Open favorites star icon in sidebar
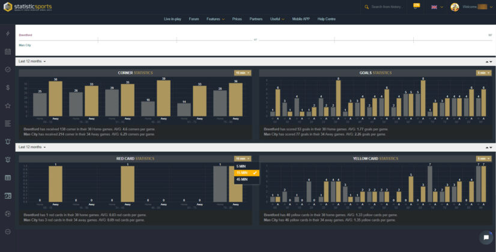This screenshot has height=252, width=496. [x=7, y=106]
